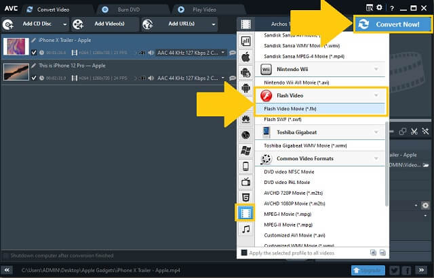The image size is (434, 278).
Task: Uncheck the This is iPhone 12 Pro checkbox
Action: pos(34,78)
